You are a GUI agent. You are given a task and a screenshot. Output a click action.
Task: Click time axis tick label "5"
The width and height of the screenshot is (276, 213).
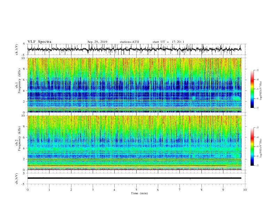coord(136,190)
